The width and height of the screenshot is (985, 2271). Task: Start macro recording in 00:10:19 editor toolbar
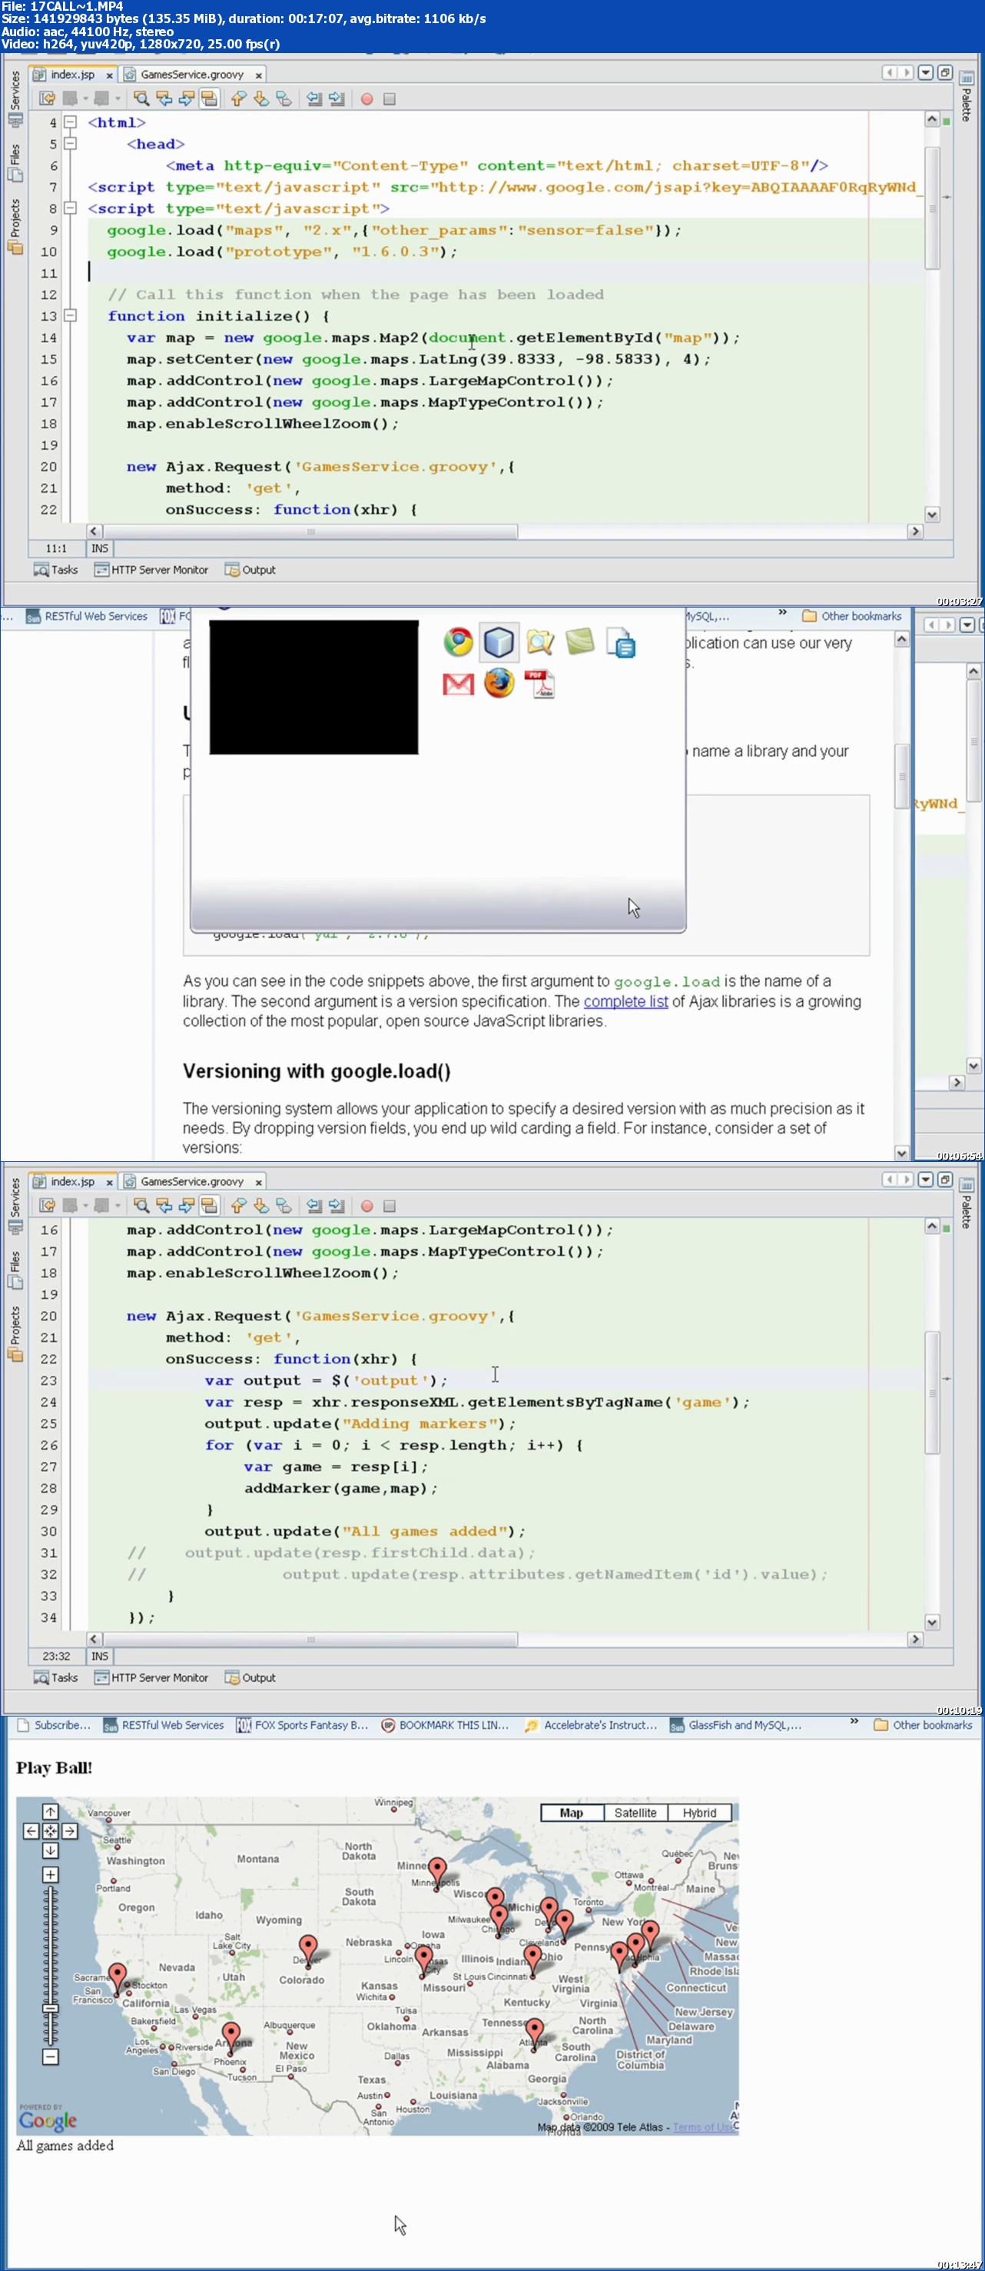(x=366, y=1205)
